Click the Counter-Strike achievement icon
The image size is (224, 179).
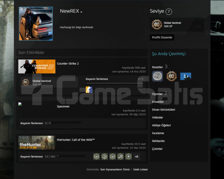click(89, 89)
